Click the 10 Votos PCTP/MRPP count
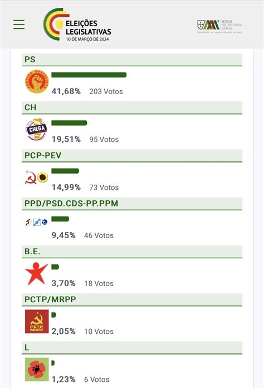Screen dimensions: 264x389 pos(99,332)
